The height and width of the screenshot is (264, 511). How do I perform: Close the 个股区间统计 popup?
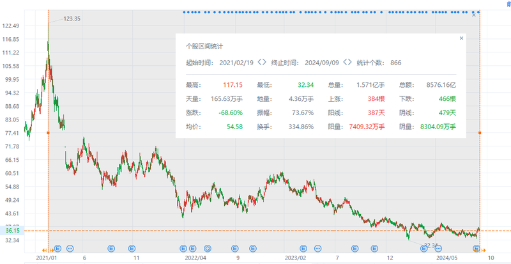(461, 38)
